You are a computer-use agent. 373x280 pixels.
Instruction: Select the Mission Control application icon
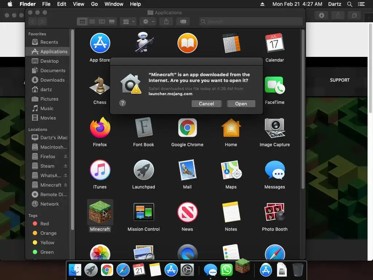tap(144, 212)
